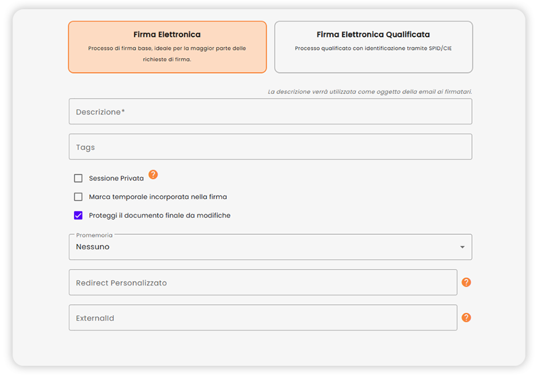Focus the ExternalId input box
Screen dimensions: 538x375
click(x=263, y=318)
